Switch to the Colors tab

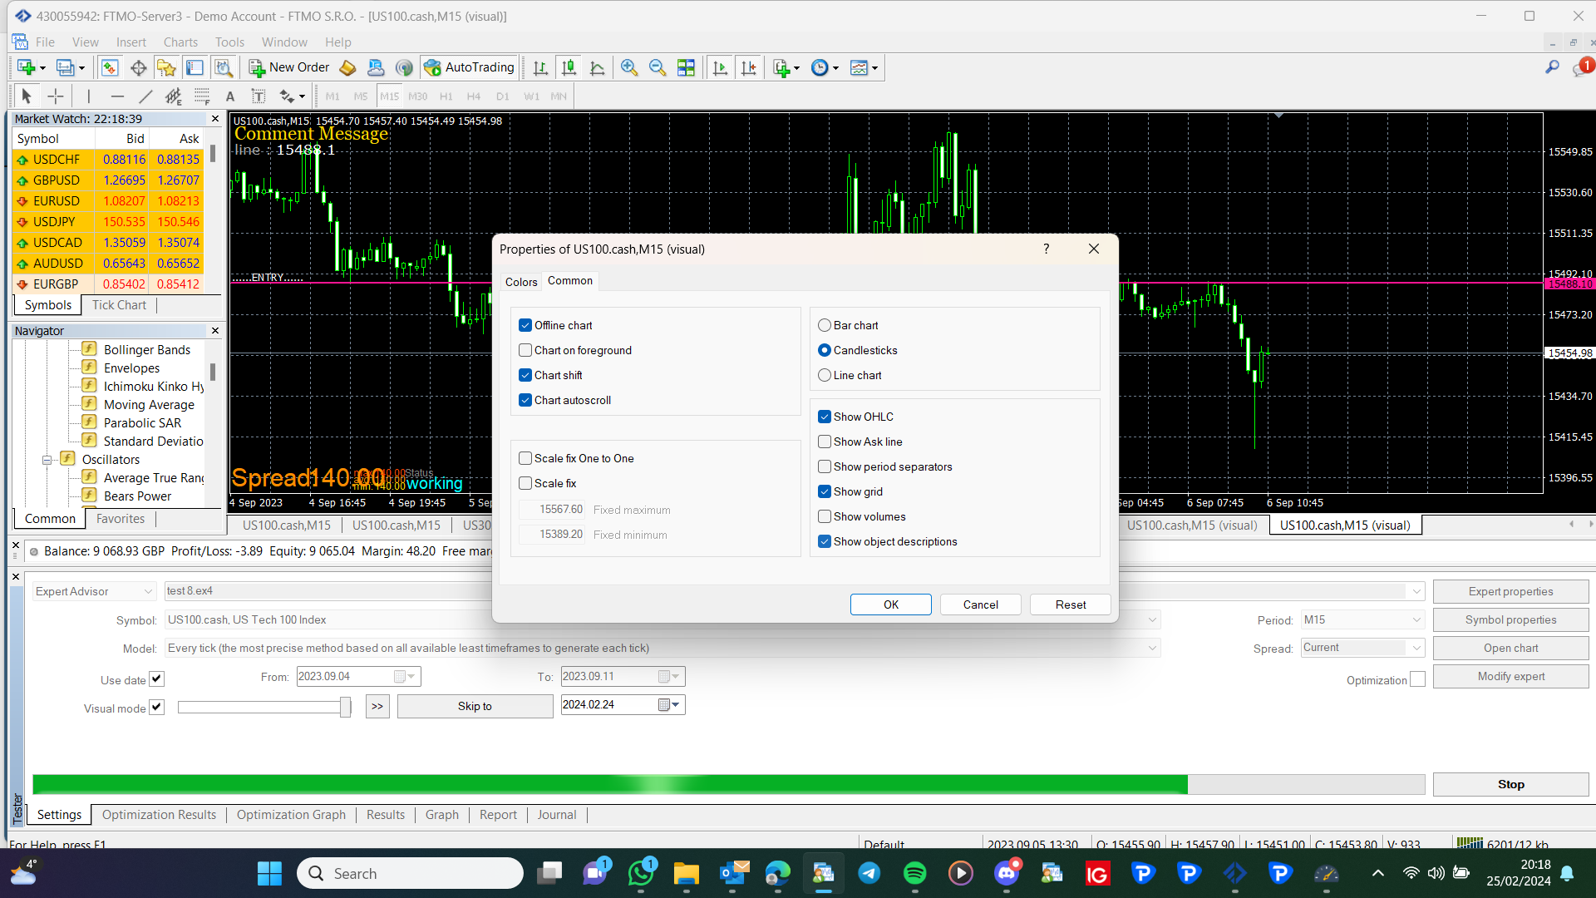click(521, 282)
